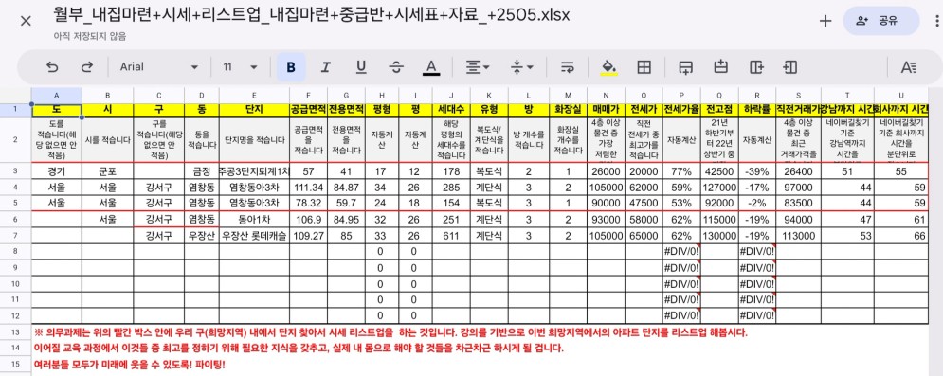Select row 3 header
The height and width of the screenshot is (376, 943).
(15, 171)
